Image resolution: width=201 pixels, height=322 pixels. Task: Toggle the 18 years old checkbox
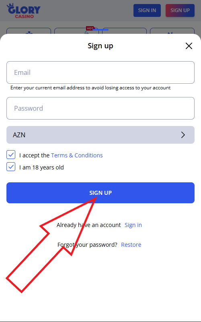point(11,167)
